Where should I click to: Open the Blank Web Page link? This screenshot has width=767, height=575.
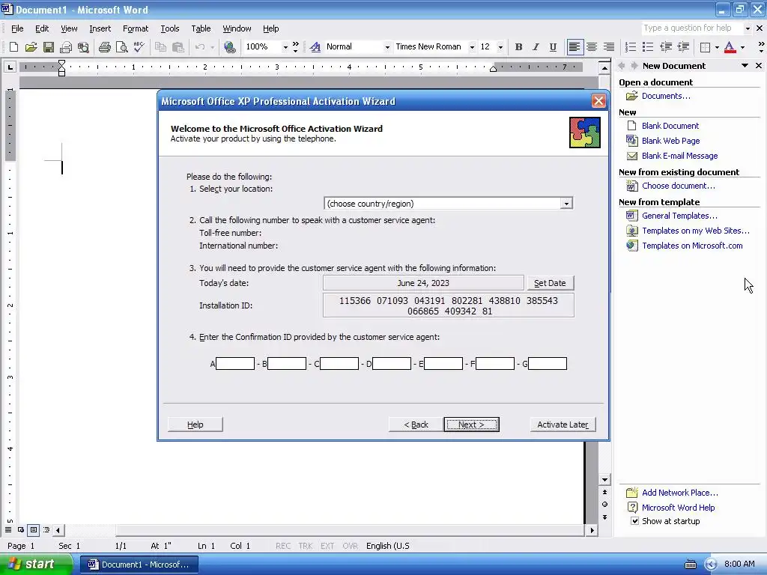[x=670, y=141]
